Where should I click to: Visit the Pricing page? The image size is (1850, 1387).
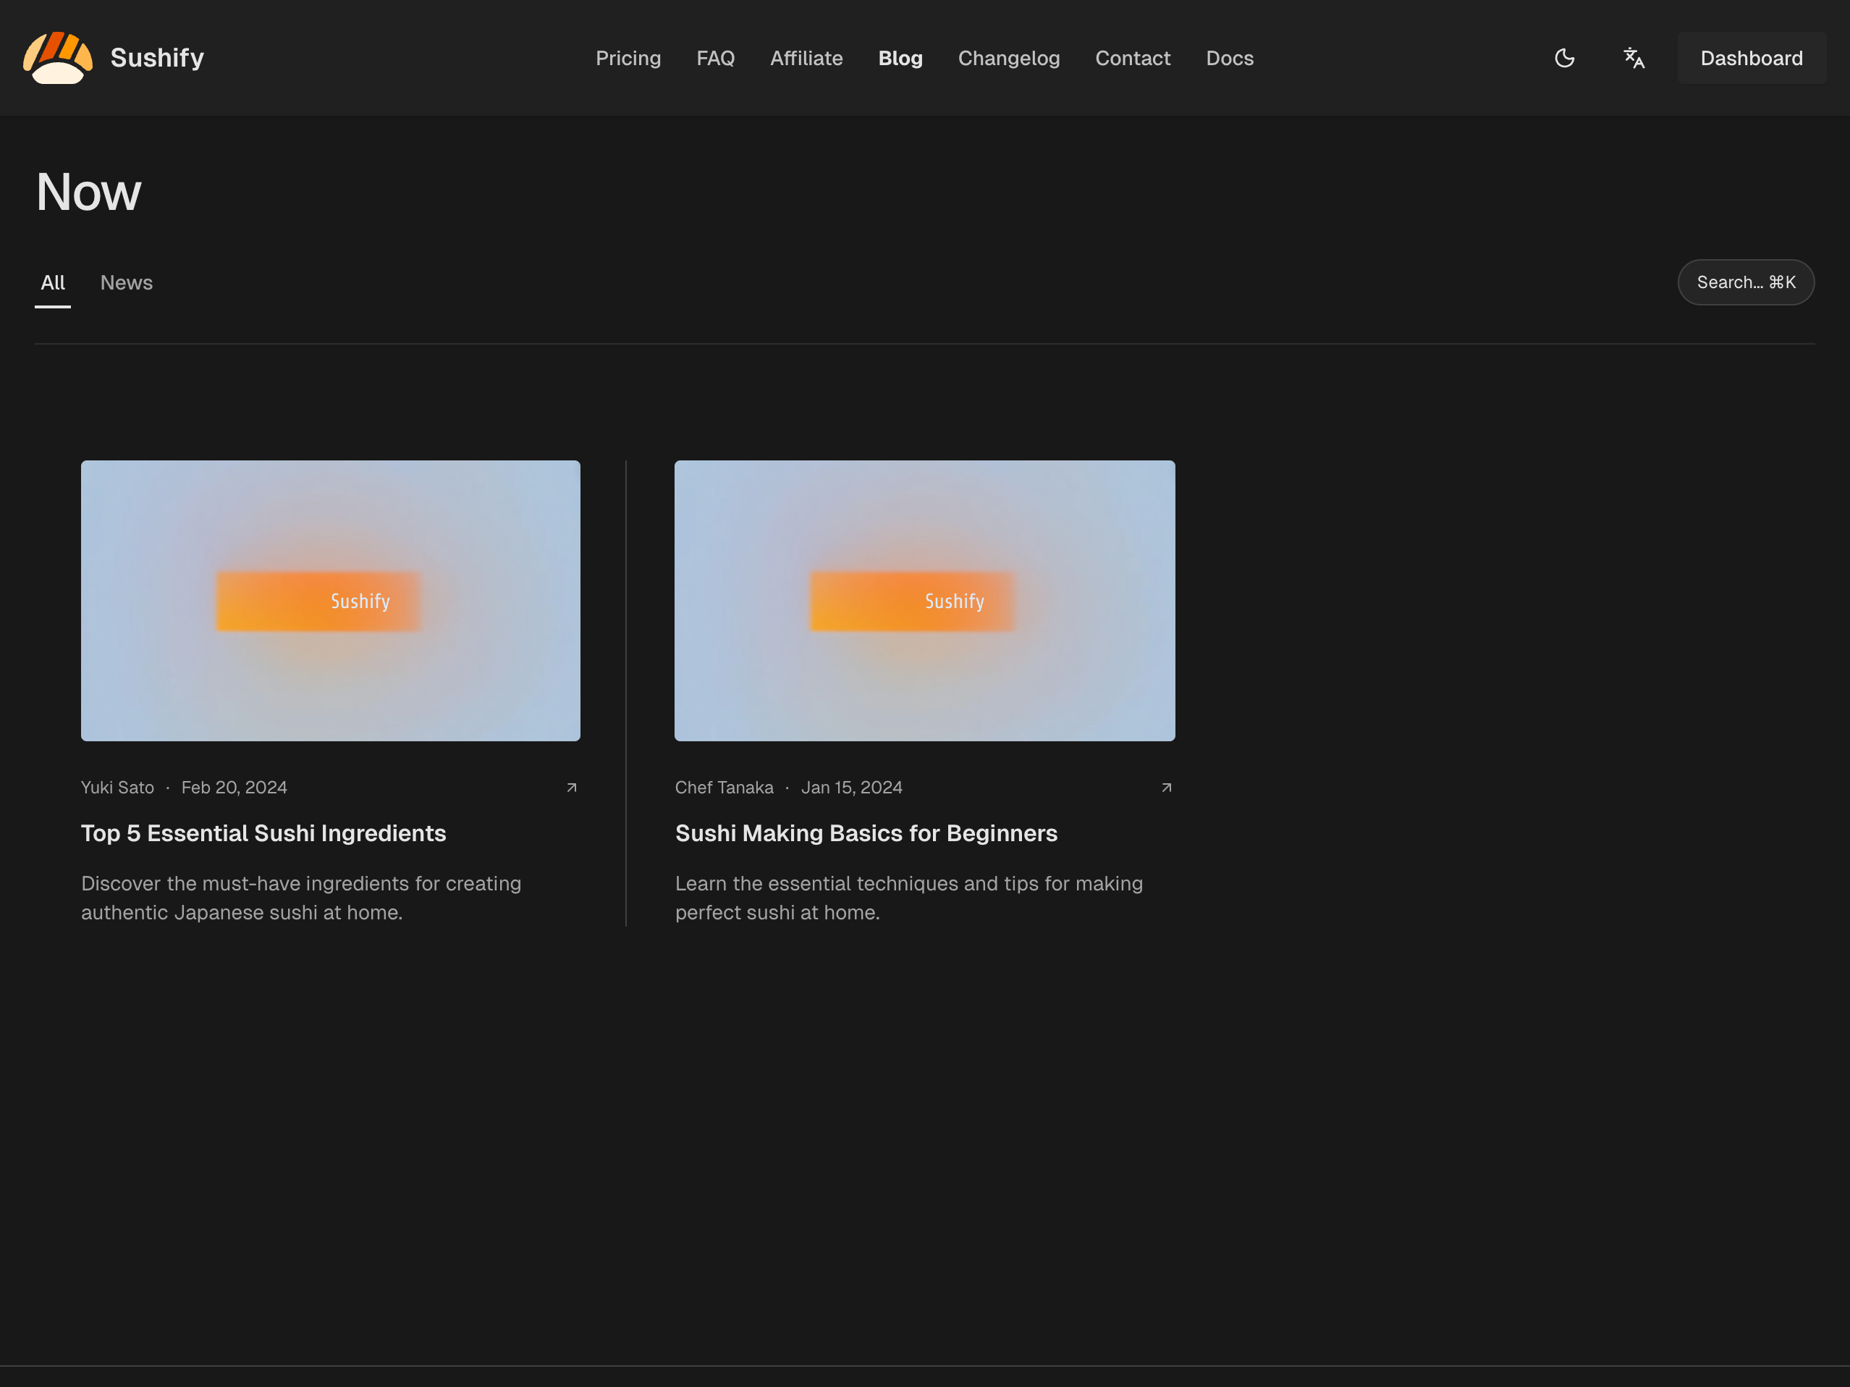pos(628,58)
